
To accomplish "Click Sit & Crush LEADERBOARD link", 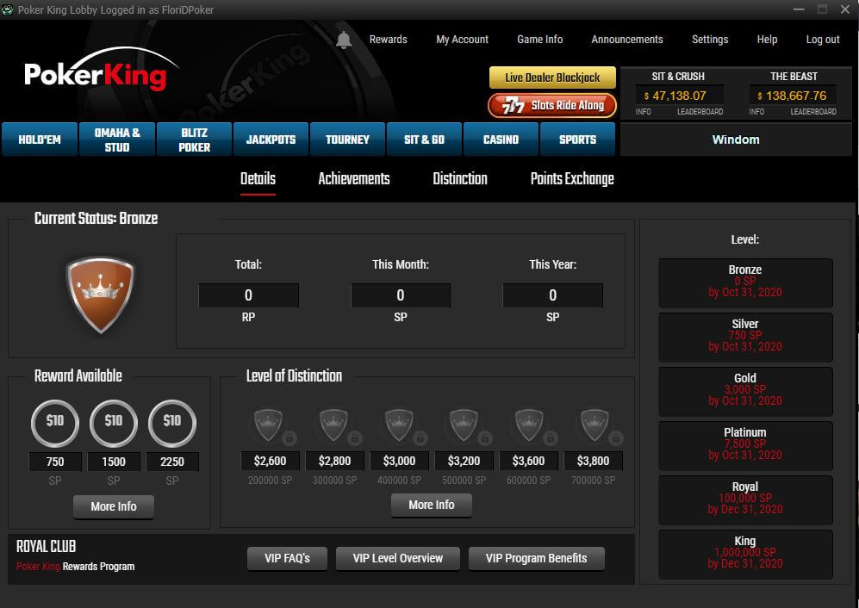I will click(700, 112).
